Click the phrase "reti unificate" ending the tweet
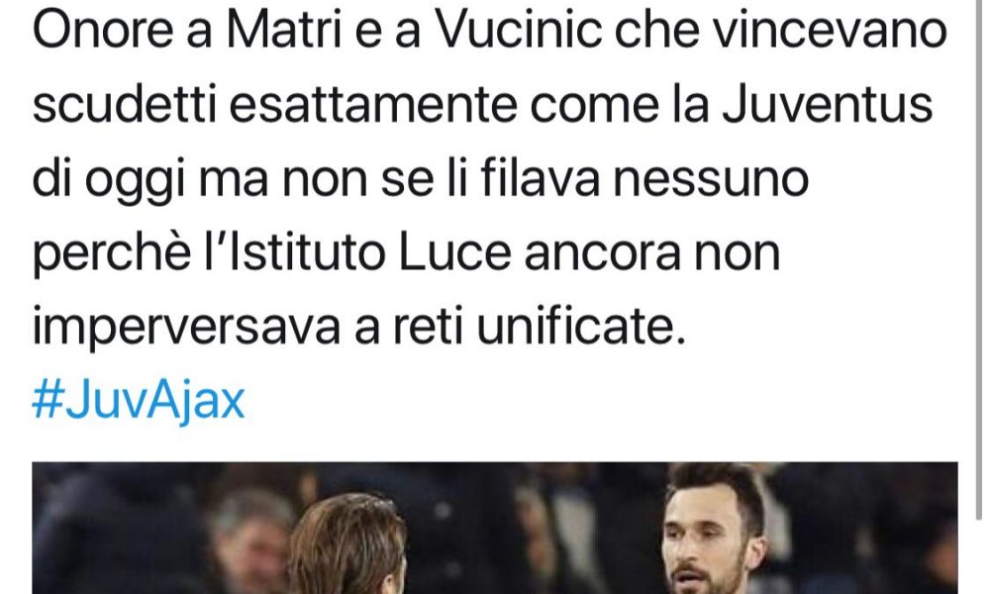Screen dimensions: 990x594 pyautogui.click(x=540, y=327)
